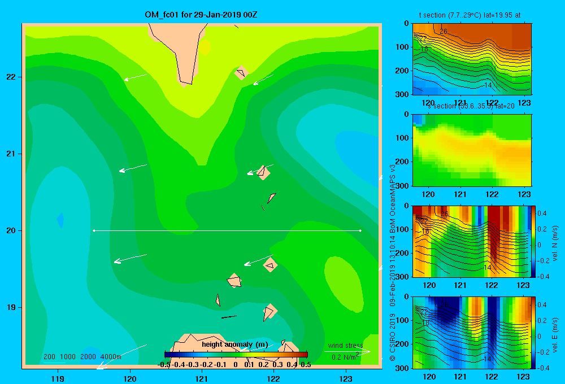Click main map latitude label 19
Screen dimensions: 565x384
click(x=11, y=307)
